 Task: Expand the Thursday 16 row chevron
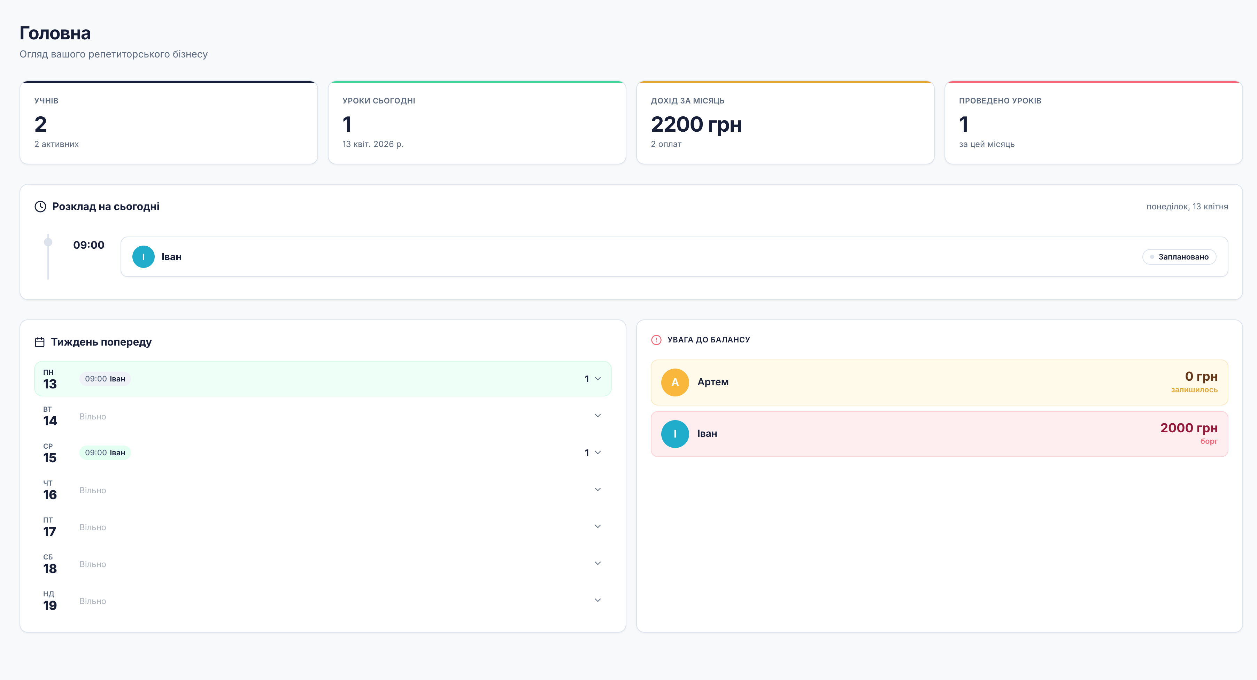point(598,489)
